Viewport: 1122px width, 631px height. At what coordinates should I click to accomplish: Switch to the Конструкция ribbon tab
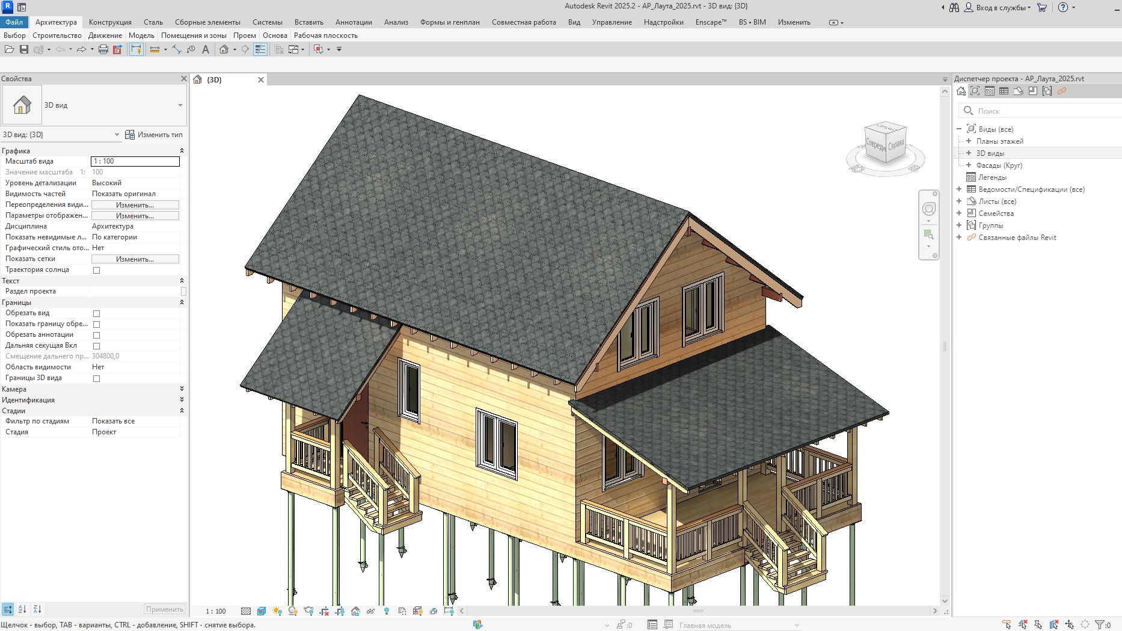pos(109,22)
